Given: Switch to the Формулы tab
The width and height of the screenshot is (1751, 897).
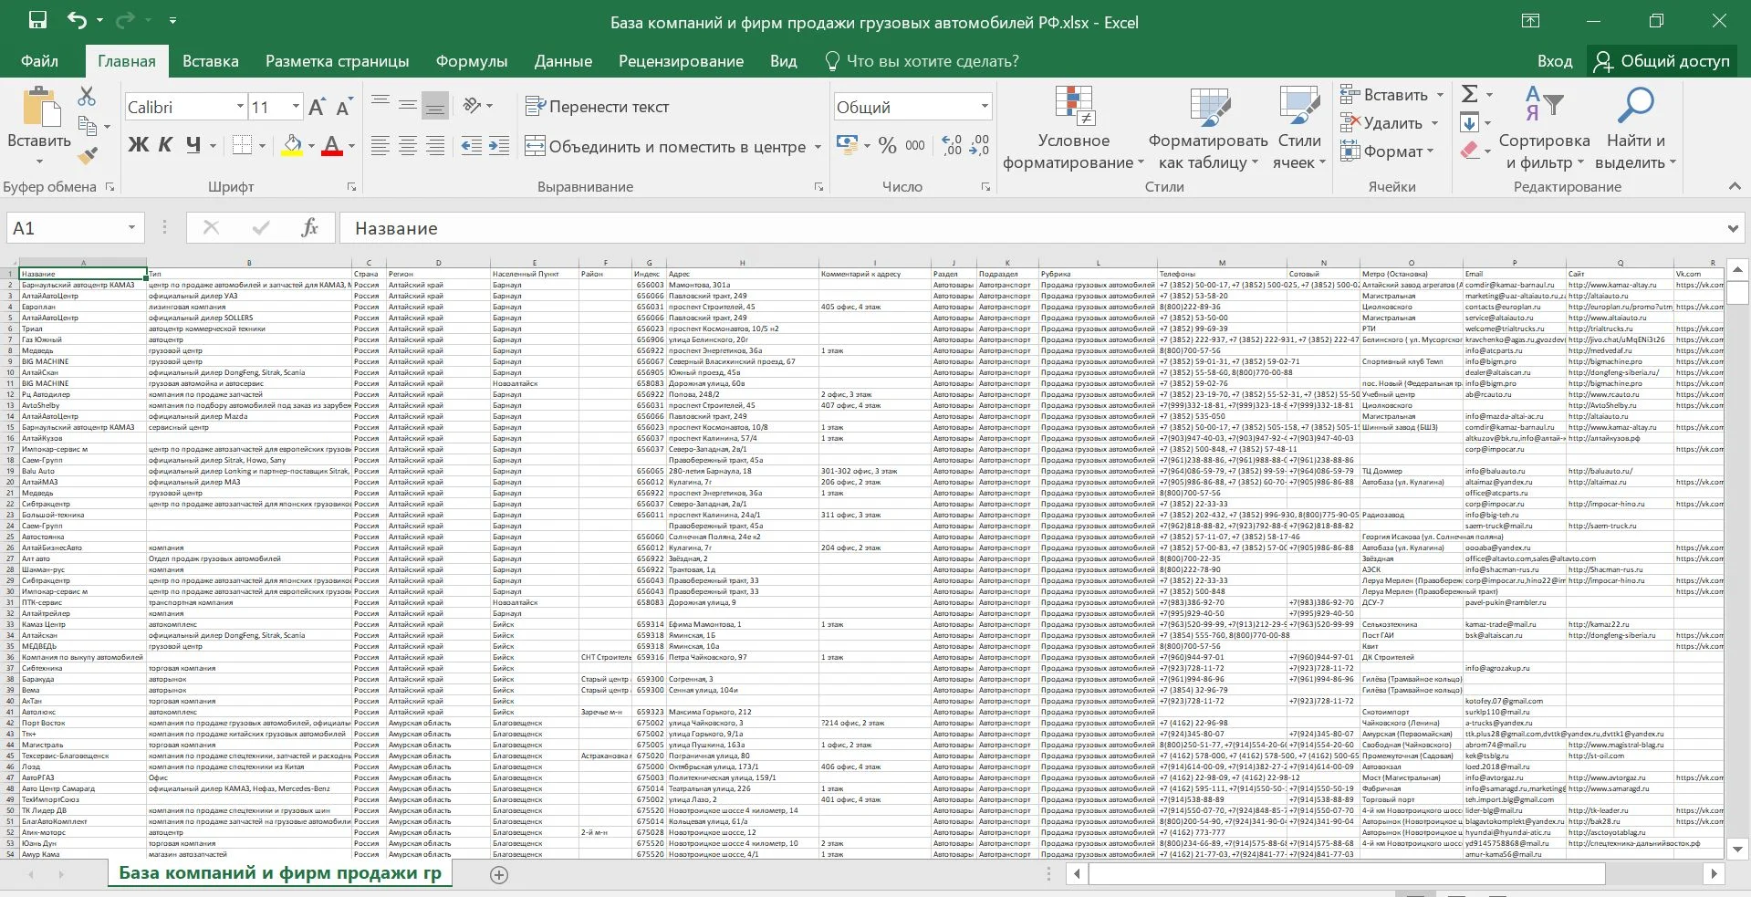Looking at the screenshot, I should (x=471, y=61).
